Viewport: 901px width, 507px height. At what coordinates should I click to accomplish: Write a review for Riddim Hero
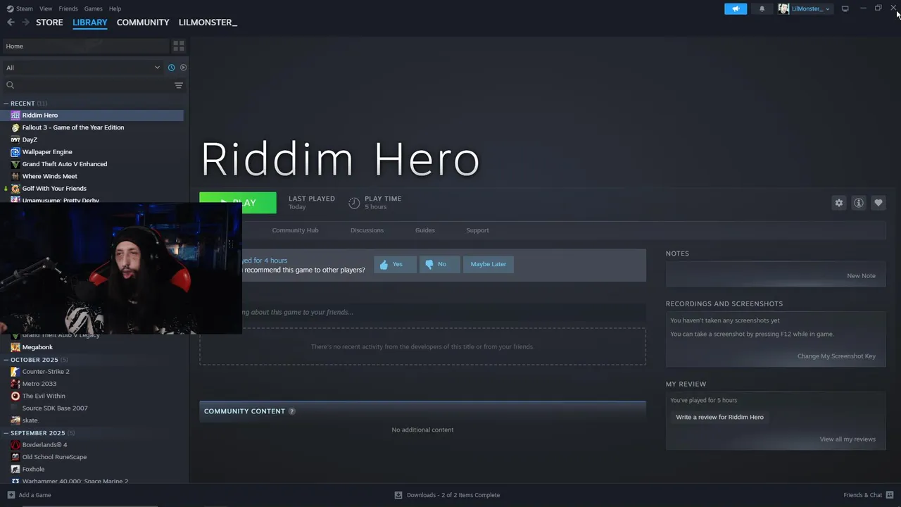coord(719,418)
